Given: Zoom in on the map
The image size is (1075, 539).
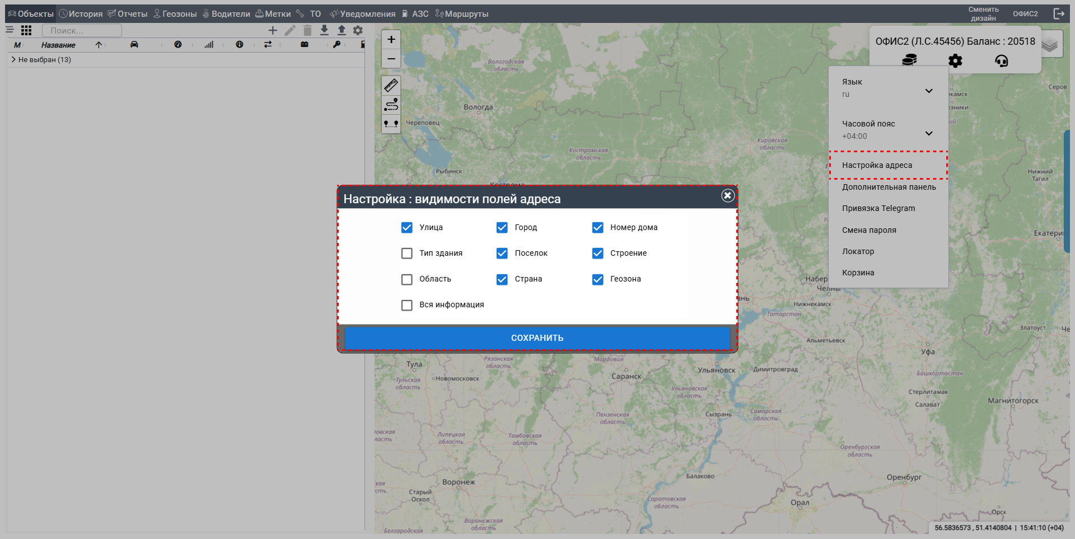Looking at the screenshot, I should (391, 39).
